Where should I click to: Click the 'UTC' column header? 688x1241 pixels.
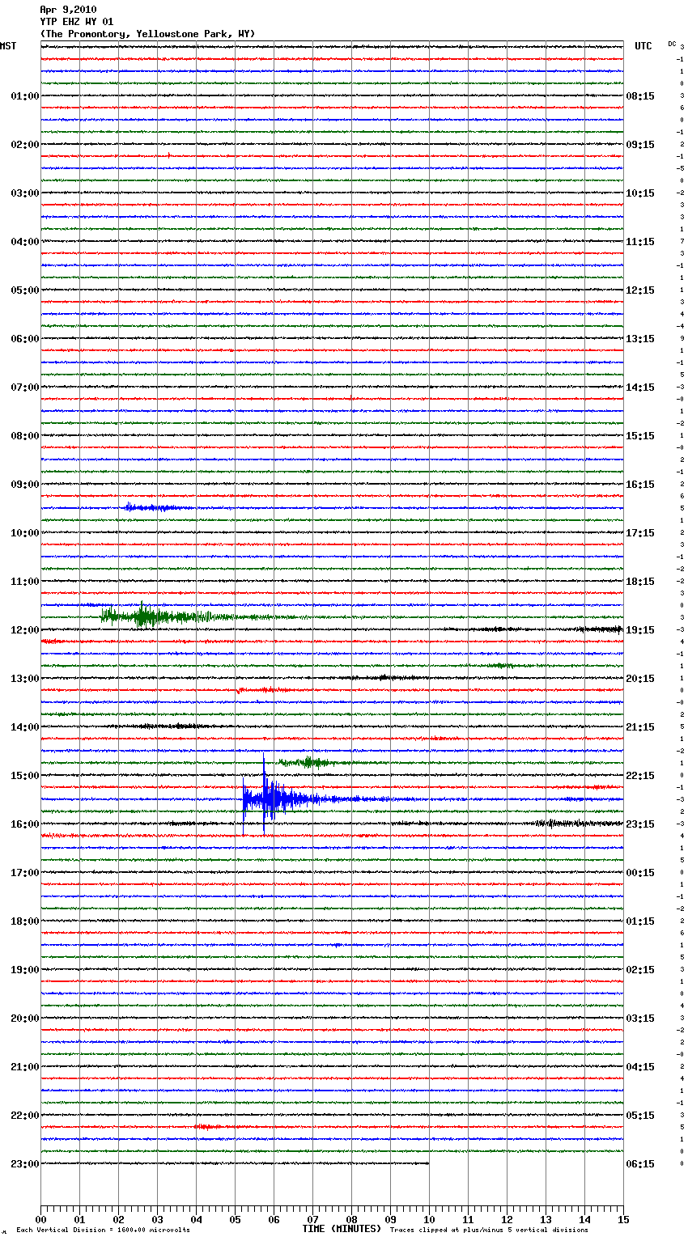click(643, 46)
